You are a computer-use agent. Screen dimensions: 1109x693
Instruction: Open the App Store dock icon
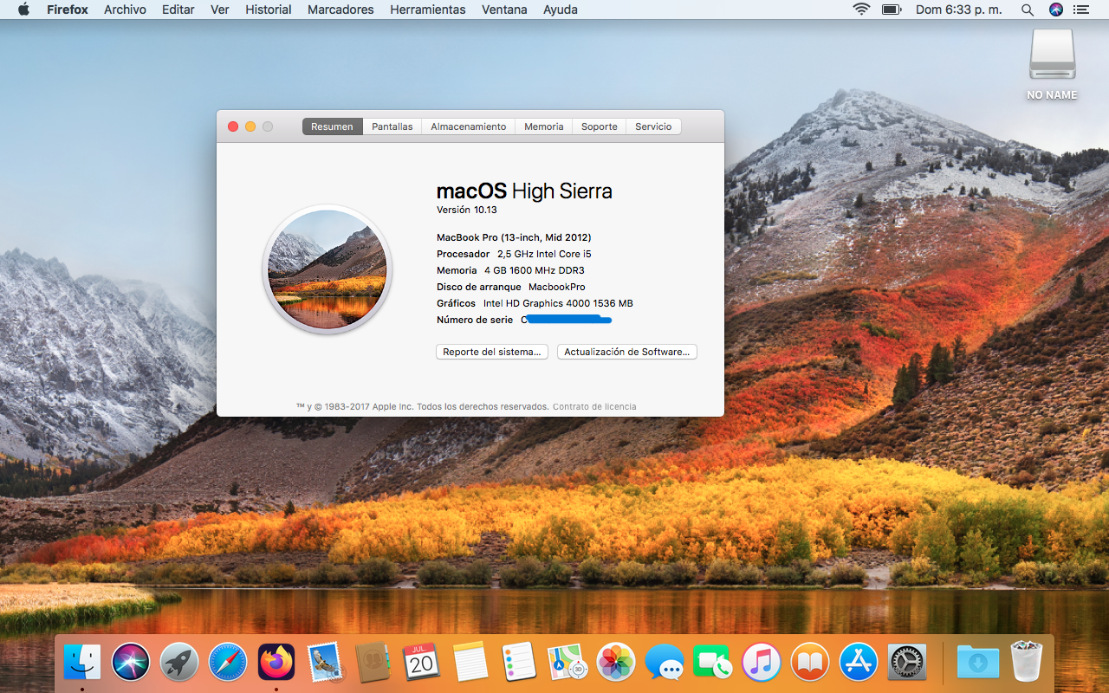(x=859, y=663)
